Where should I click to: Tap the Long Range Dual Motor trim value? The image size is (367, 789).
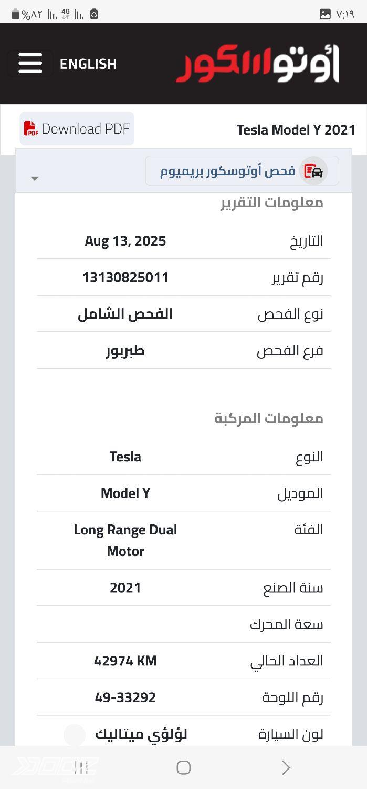pyautogui.click(x=125, y=540)
